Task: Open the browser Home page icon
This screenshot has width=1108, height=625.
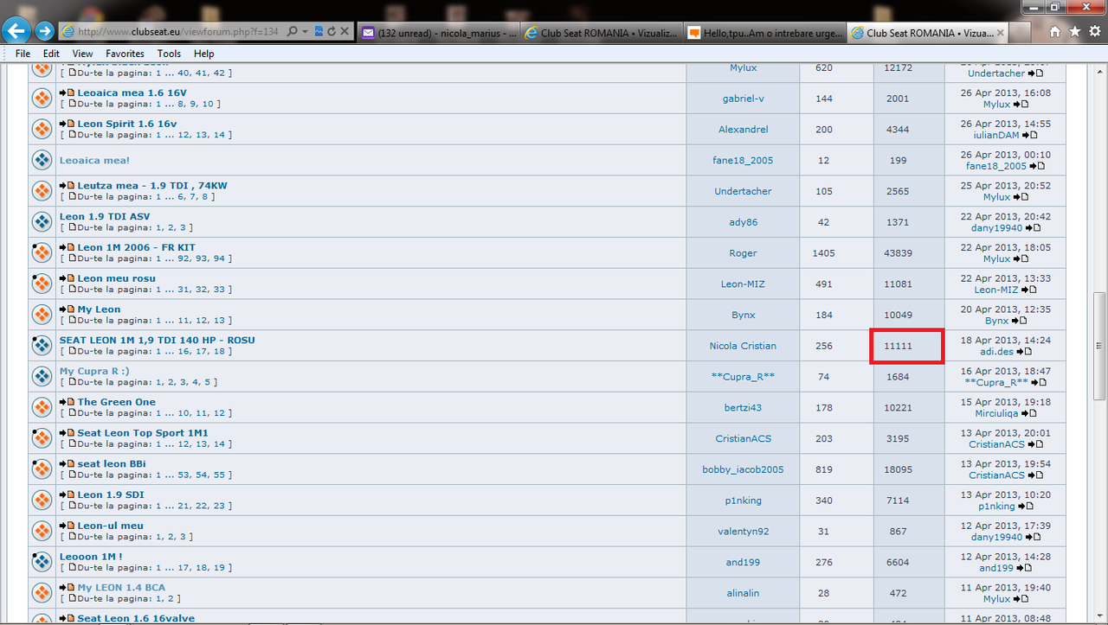Action: click(1054, 31)
